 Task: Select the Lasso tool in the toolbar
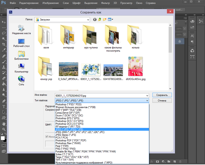tap(4, 33)
